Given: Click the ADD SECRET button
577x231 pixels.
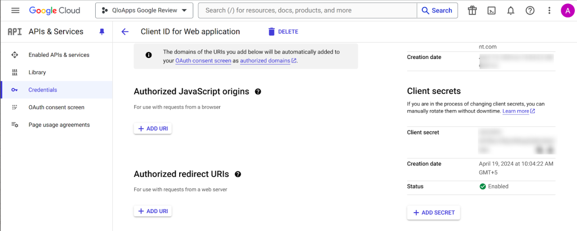Looking at the screenshot, I should 434,213.
